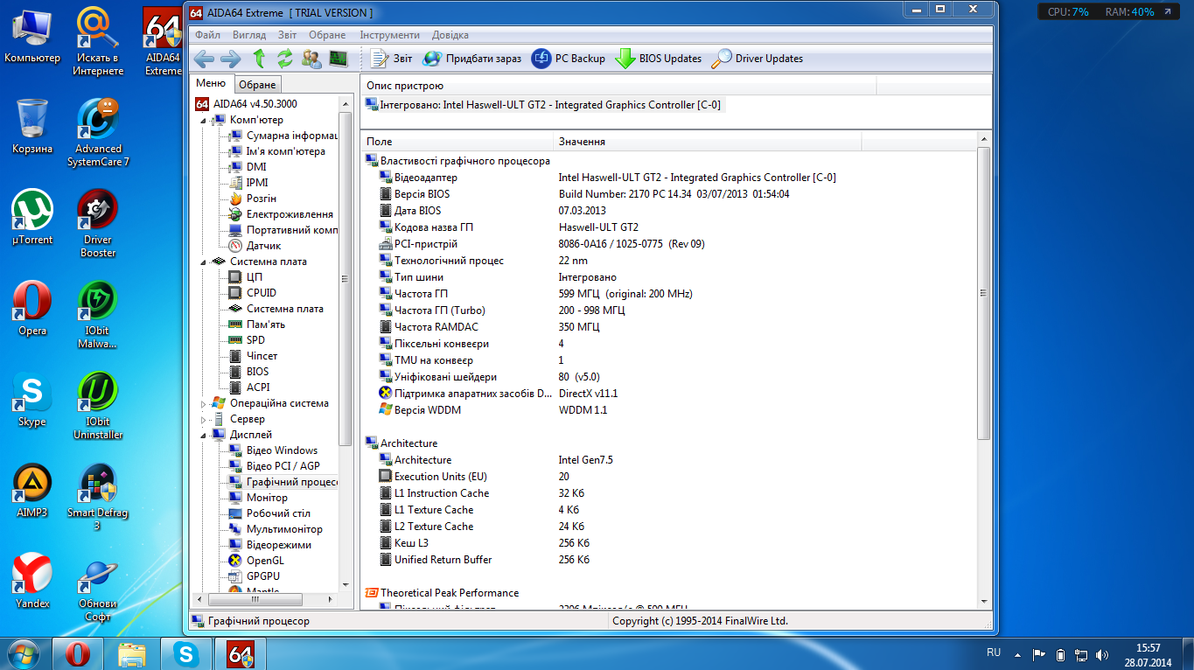The width and height of the screenshot is (1194, 670).
Task: Click Придбати зараз purchase button
Action: pos(471,59)
